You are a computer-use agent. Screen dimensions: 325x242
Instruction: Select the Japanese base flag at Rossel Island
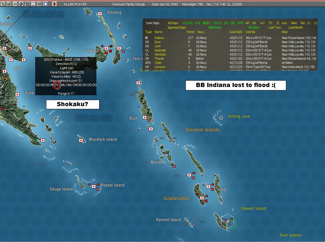(94, 187)
